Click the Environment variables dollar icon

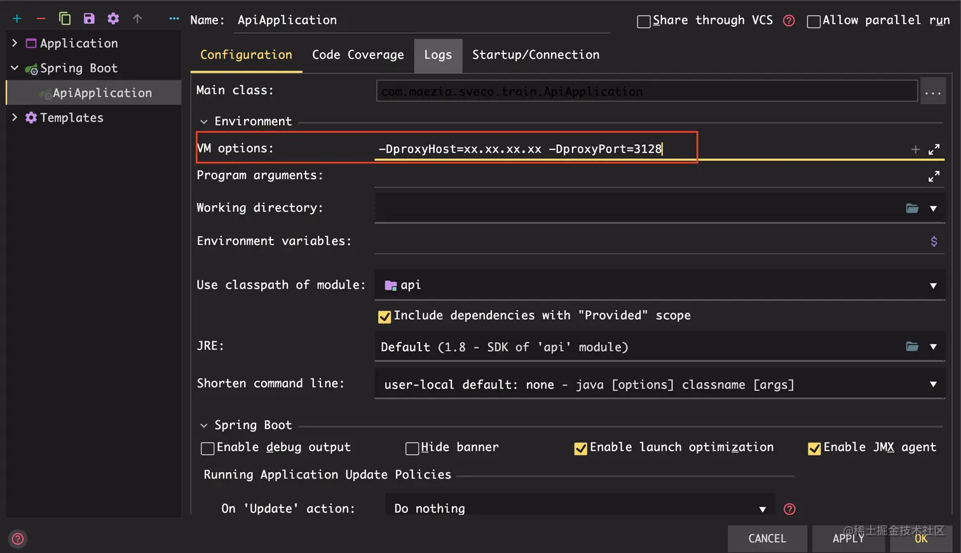(934, 242)
